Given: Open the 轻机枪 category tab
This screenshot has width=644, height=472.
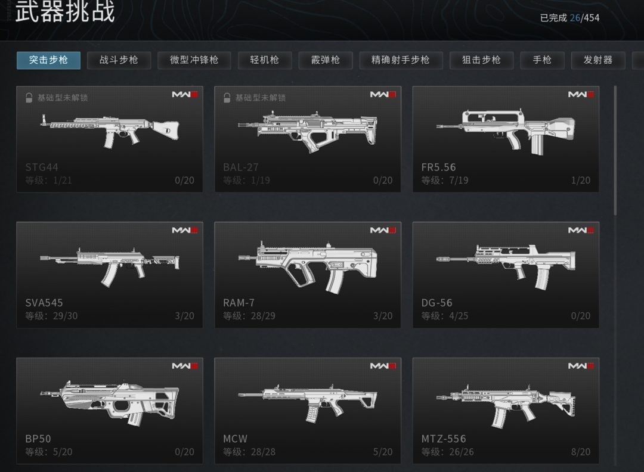Looking at the screenshot, I should 265,60.
